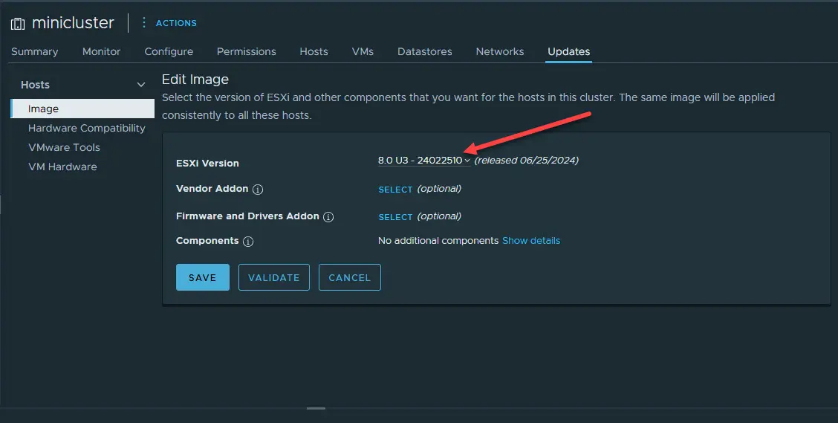Switch to the VMs tab
Screen dimensions: 838x423
[363, 51]
